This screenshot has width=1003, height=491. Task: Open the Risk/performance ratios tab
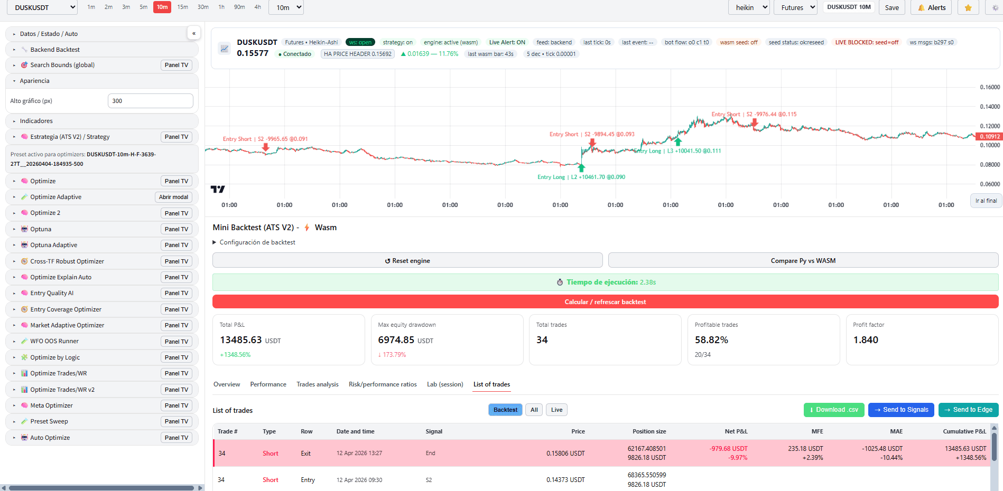382,384
